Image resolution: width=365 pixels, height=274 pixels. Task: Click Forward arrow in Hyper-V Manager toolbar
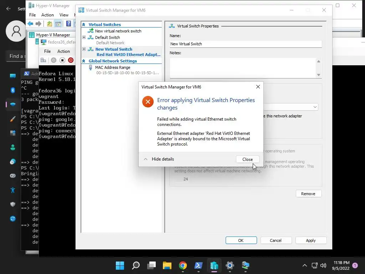point(38,24)
